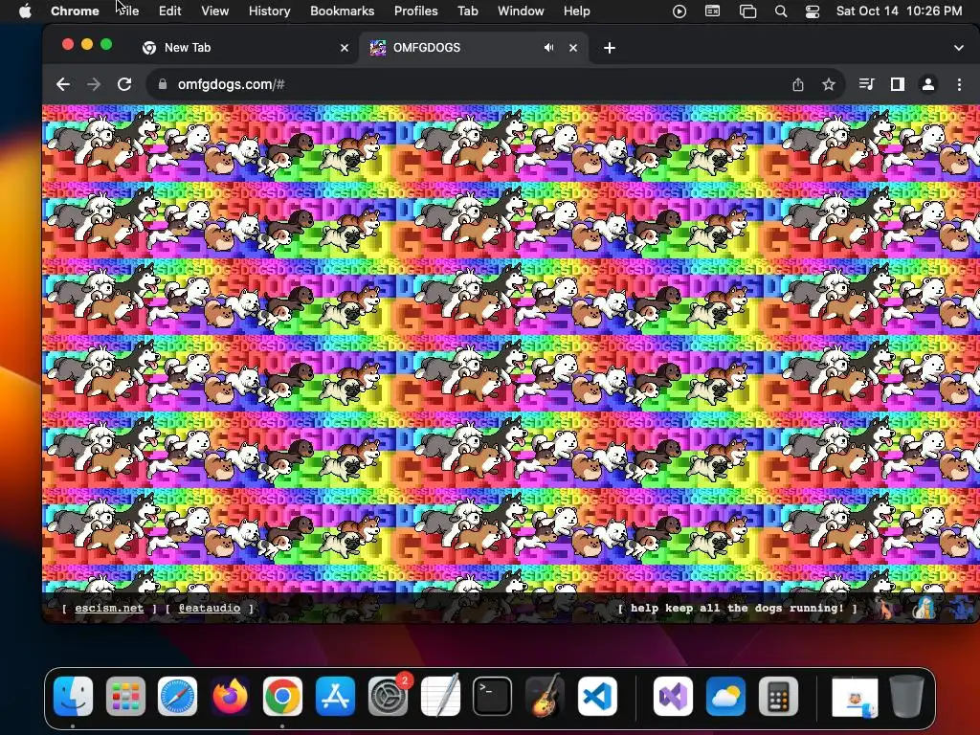Screen dimensions: 980x735
Task: Show the Chrome side panel
Action: [898, 84]
